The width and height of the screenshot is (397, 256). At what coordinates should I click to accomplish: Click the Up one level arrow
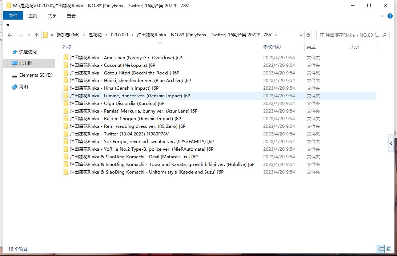click(x=36, y=35)
